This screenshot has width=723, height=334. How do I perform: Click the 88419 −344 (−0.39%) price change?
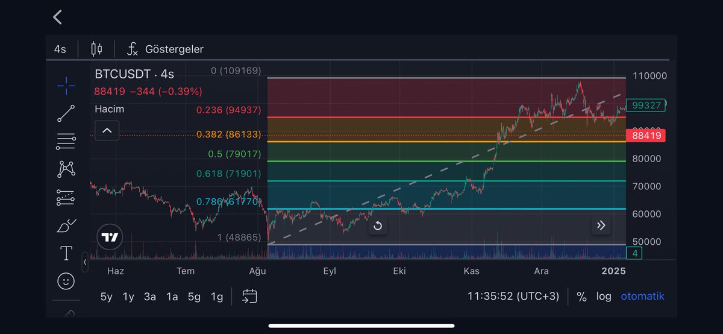coord(148,92)
